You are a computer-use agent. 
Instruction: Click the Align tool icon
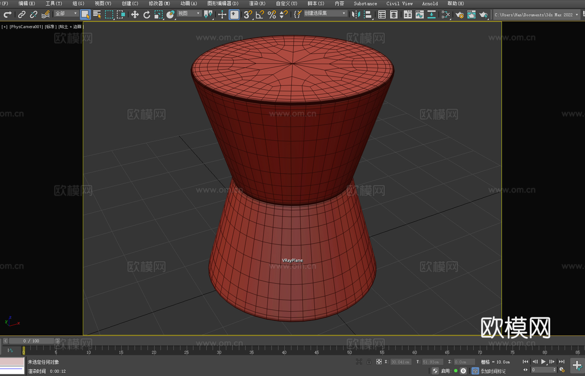tap(368, 14)
